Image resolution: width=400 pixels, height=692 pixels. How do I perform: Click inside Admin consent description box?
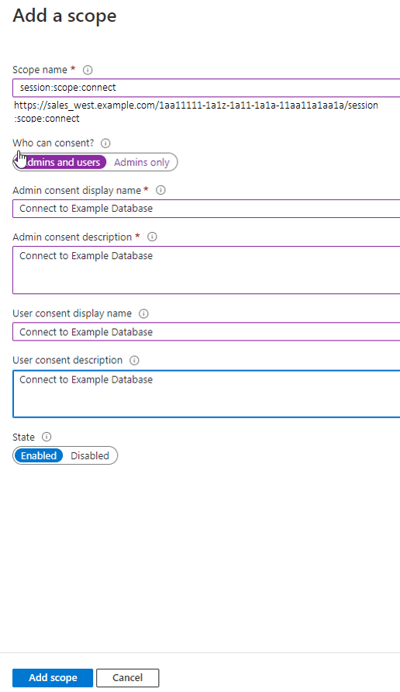click(206, 270)
